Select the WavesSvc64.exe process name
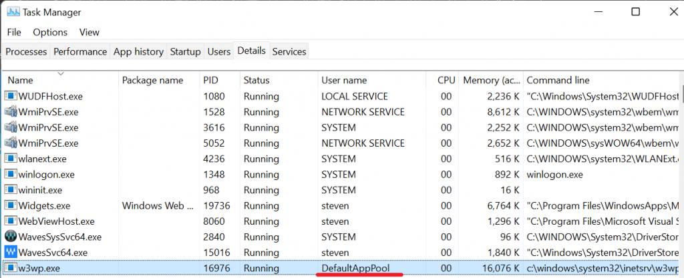 53,253
